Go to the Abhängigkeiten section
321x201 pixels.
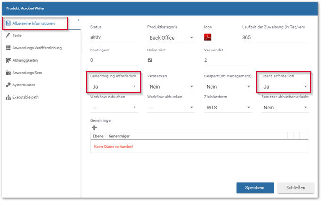[x=25, y=60]
